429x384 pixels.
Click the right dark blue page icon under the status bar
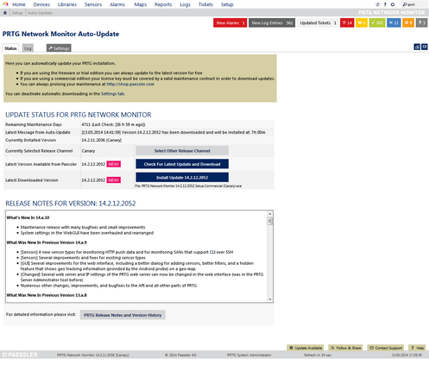point(425,47)
